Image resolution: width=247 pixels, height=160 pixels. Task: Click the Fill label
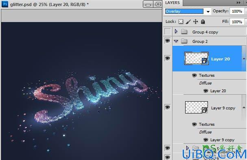tap(225, 21)
